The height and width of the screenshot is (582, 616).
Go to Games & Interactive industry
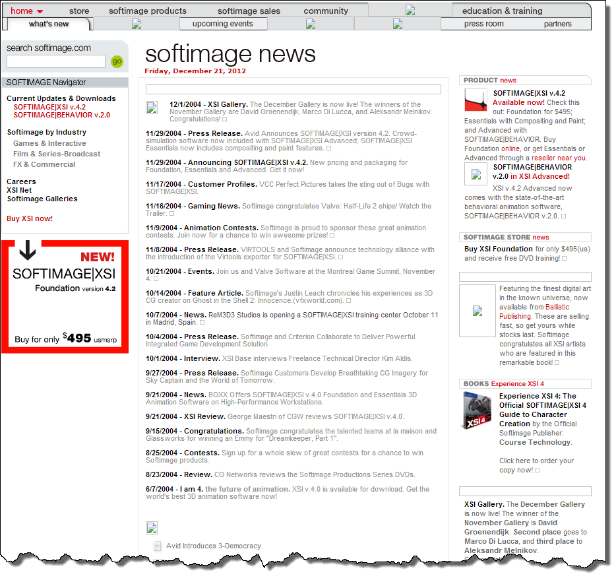coord(49,143)
